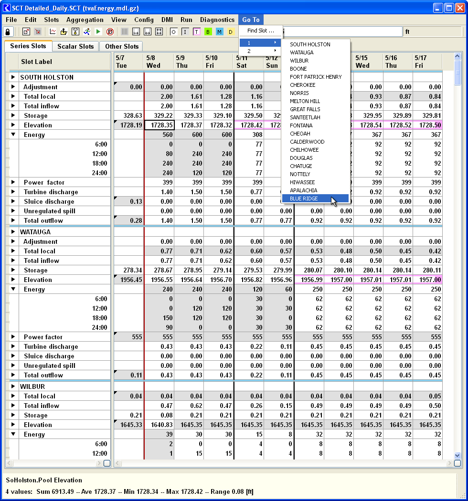Click the vertical bars column icon

(125, 31)
